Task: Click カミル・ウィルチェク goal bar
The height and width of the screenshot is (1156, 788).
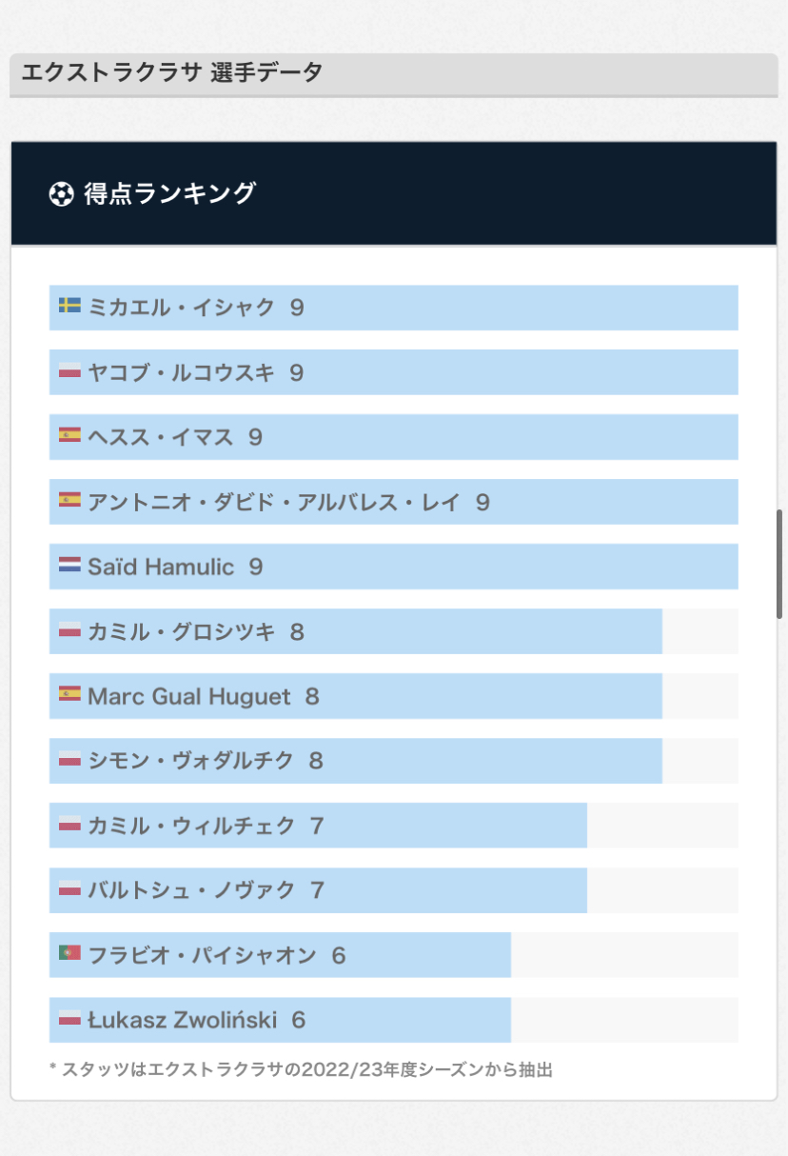Action: 447,826
